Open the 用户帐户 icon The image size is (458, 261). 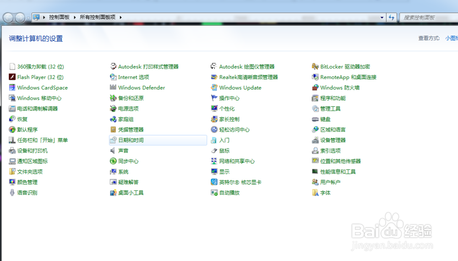[315, 182]
